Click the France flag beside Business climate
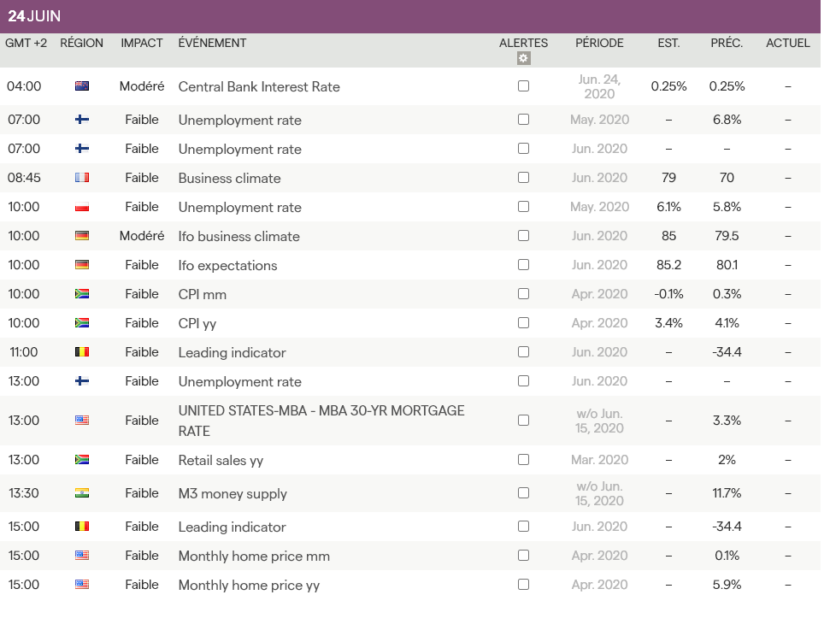The width and height of the screenshot is (830, 636). (82, 178)
